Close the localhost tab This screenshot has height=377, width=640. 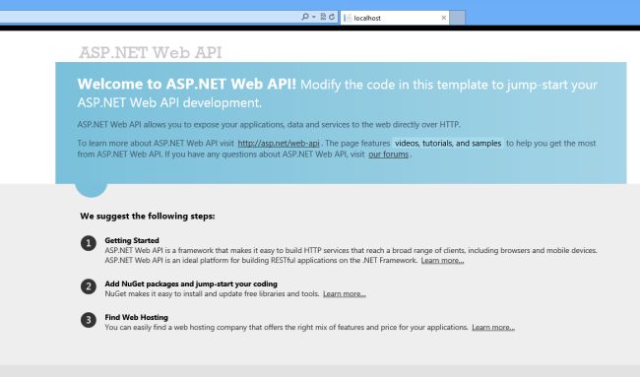tap(444, 18)
